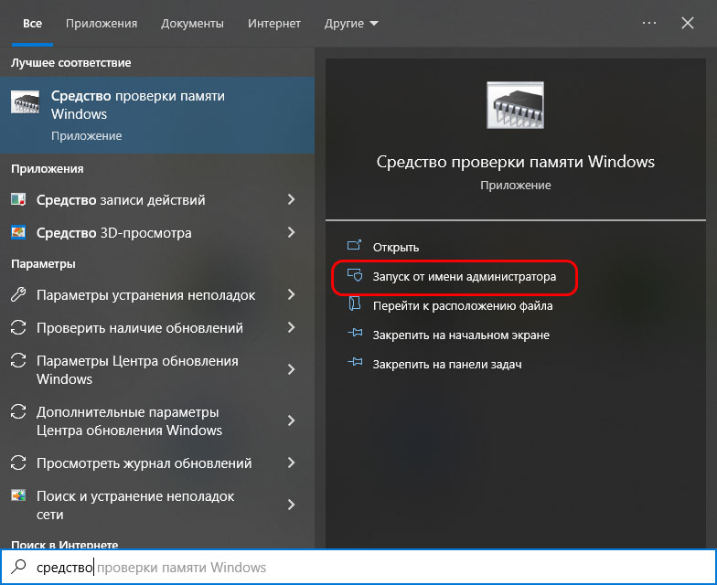The image size is (717, 585).
Task: Click Открыть in the actions list
Action: 395,247
